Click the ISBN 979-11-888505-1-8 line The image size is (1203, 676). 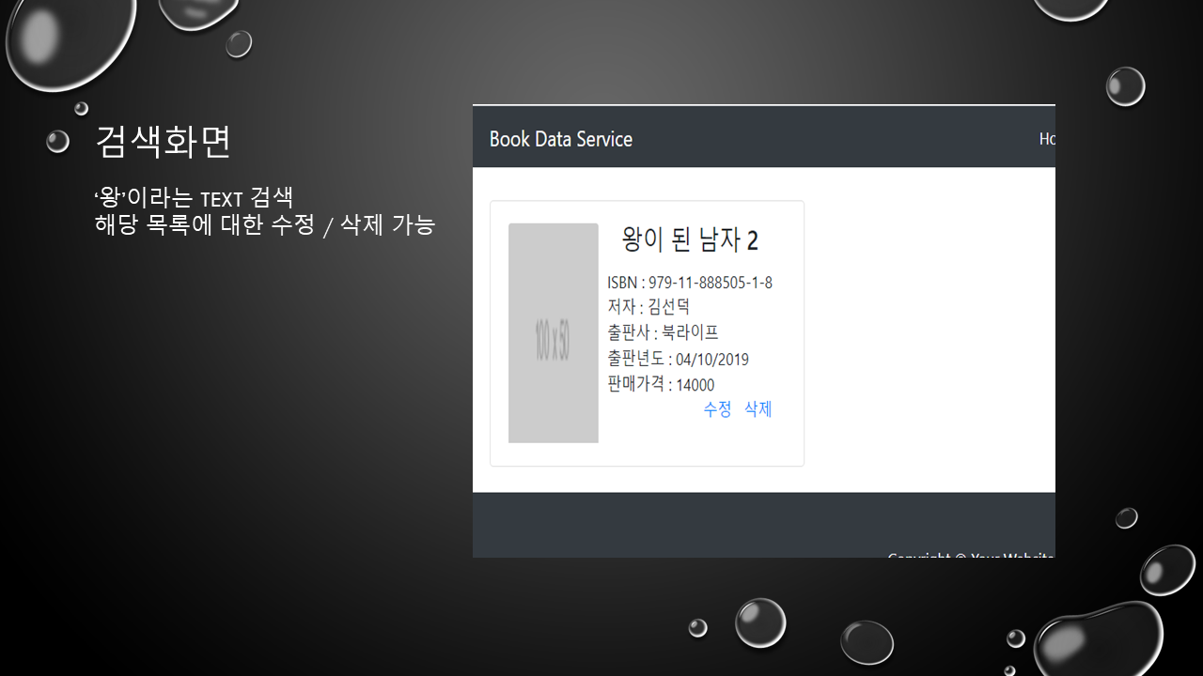pyautogui.click(x=689, y=283)
